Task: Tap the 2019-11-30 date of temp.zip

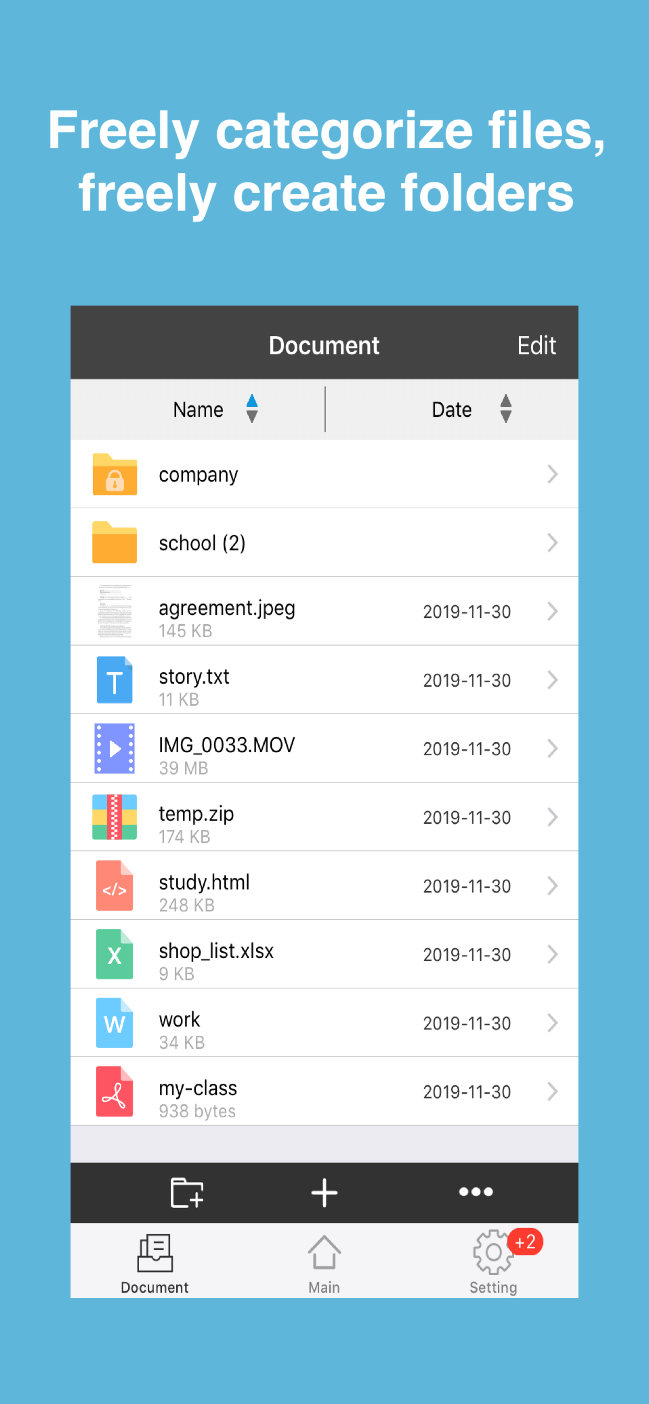Action: (467, 817)
